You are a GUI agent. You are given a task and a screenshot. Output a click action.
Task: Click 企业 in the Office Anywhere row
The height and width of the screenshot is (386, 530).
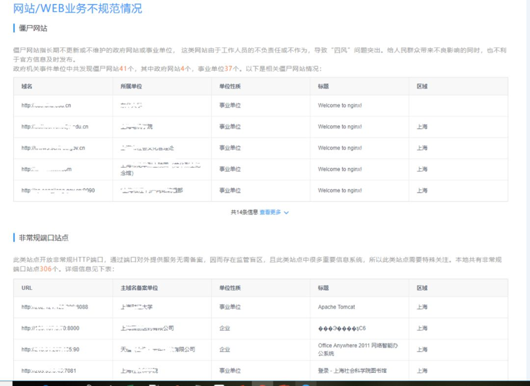[225, 349]
